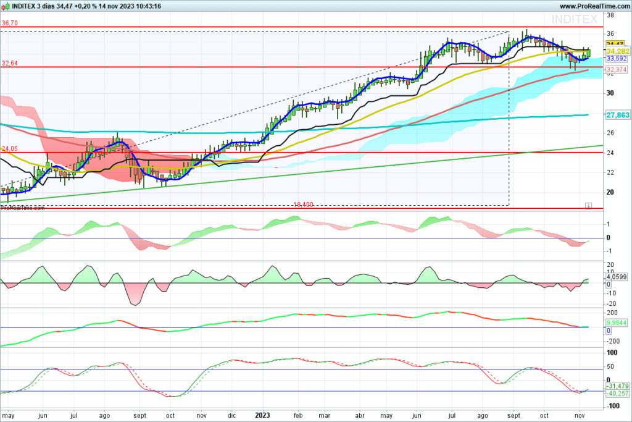Select the yellow 34,282 moving average value

pyautogui.click(x=617, y=51)
